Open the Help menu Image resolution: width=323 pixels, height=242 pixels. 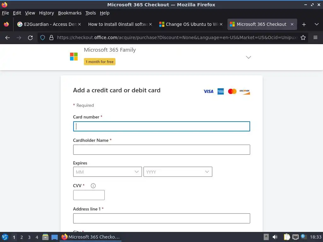tap(104, 13)
